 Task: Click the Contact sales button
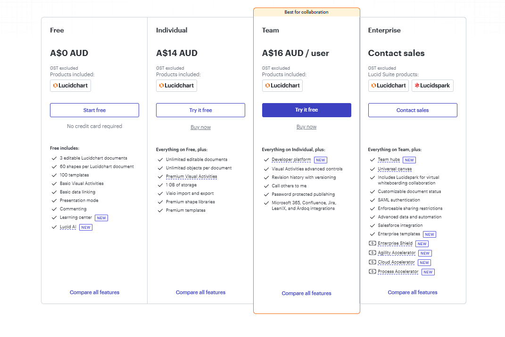[x=413, y=110]
